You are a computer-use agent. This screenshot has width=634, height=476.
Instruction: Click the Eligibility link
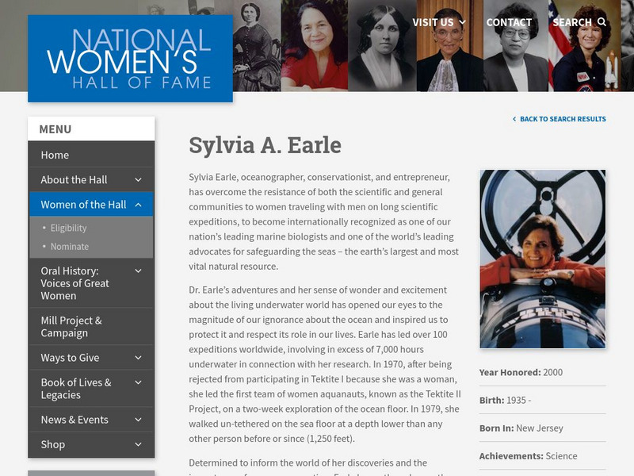tap(68, 227)
